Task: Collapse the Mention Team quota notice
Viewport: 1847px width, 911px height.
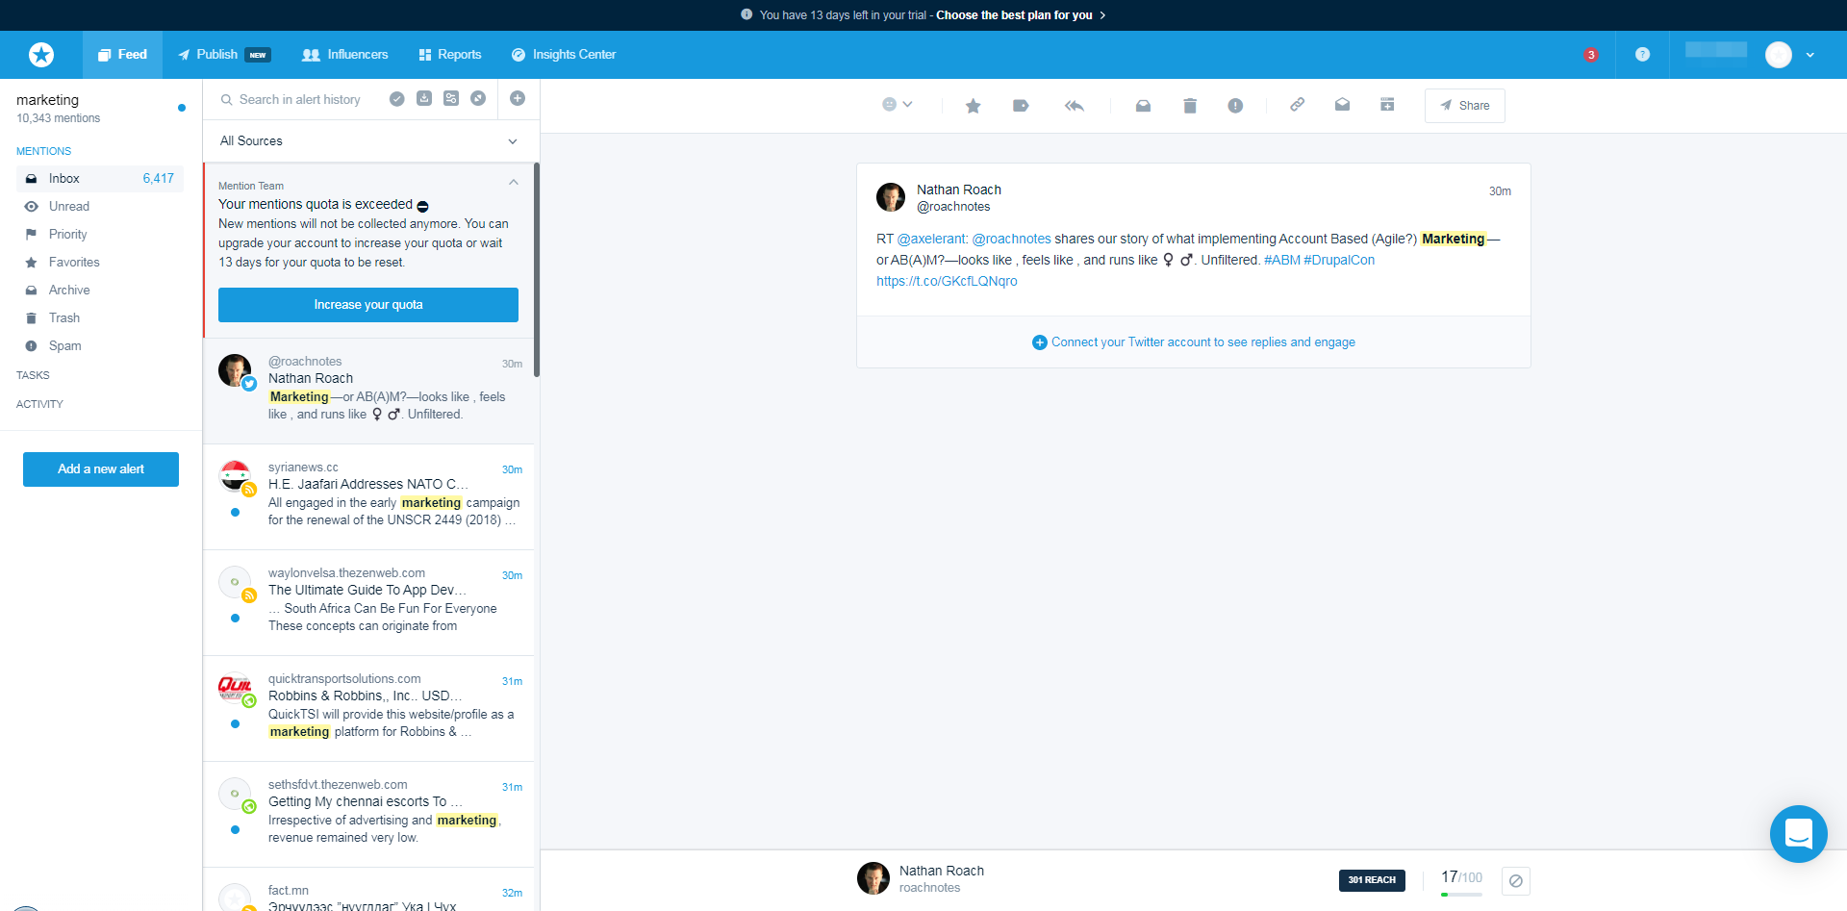Action: pyautogui.click(x=514, y=183)
